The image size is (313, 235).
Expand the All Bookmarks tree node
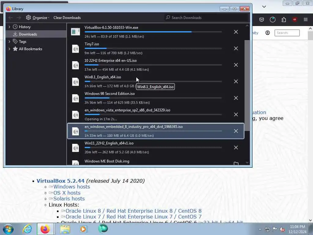tap(9, 49)
